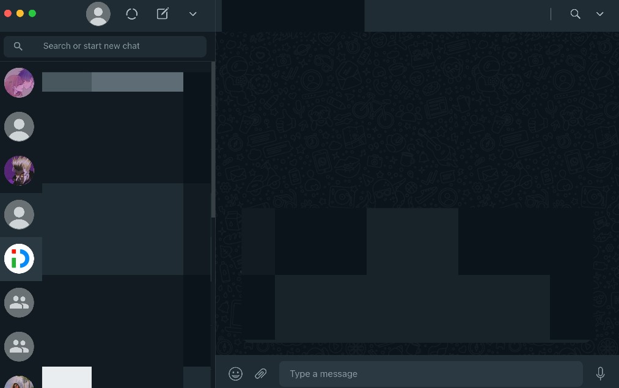Click the 'Search or start new chat' field
The width and height of the screenshot is (619, 388).
105,46
